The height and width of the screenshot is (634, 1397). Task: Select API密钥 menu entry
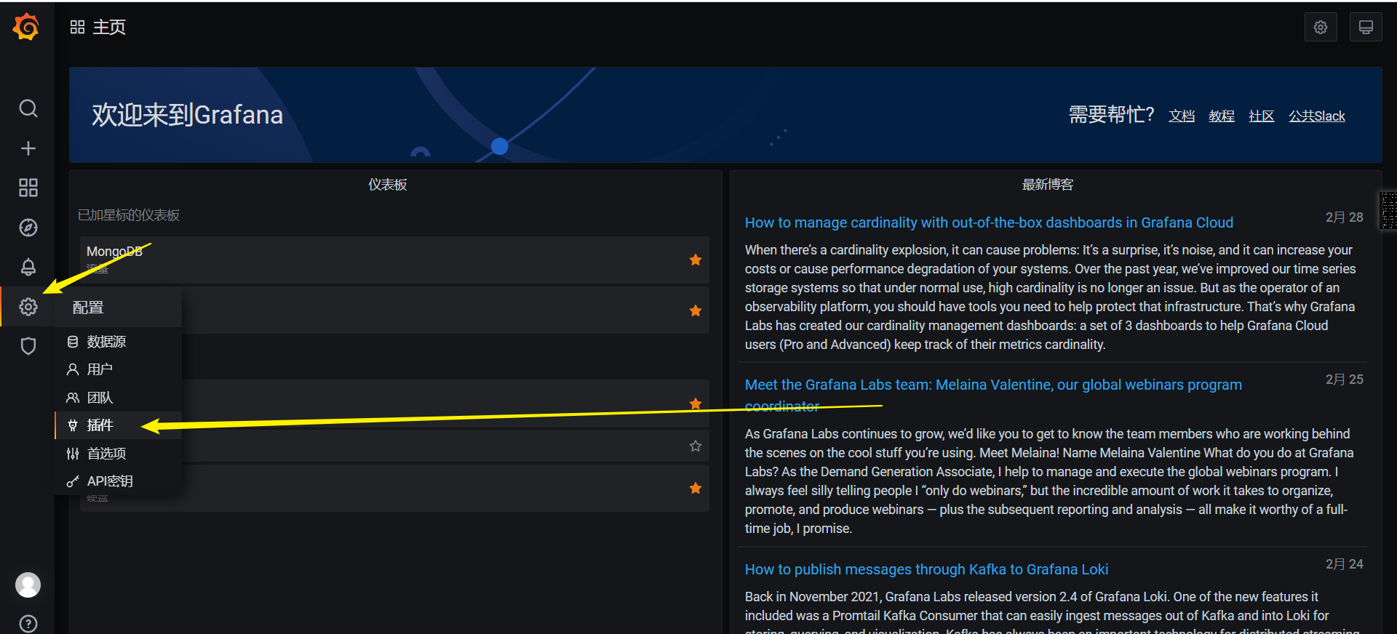tap(118, 481)
